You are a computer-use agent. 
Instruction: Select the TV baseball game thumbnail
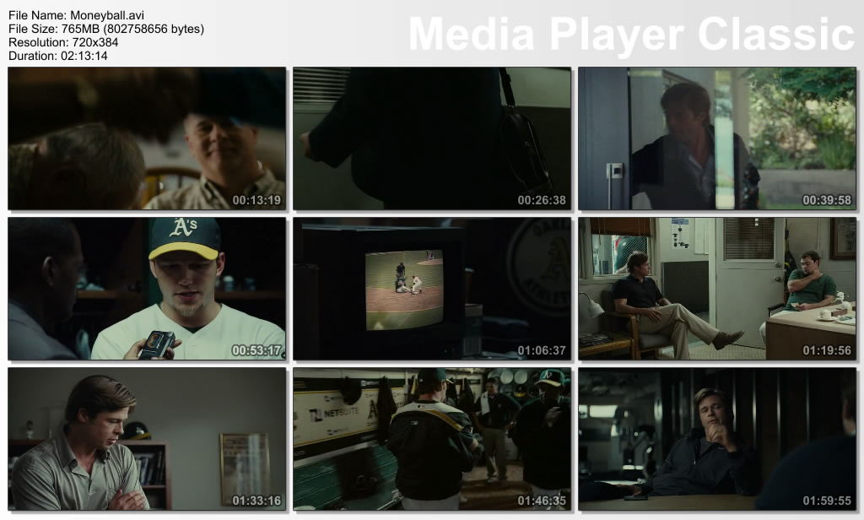[x=432, y=288]
